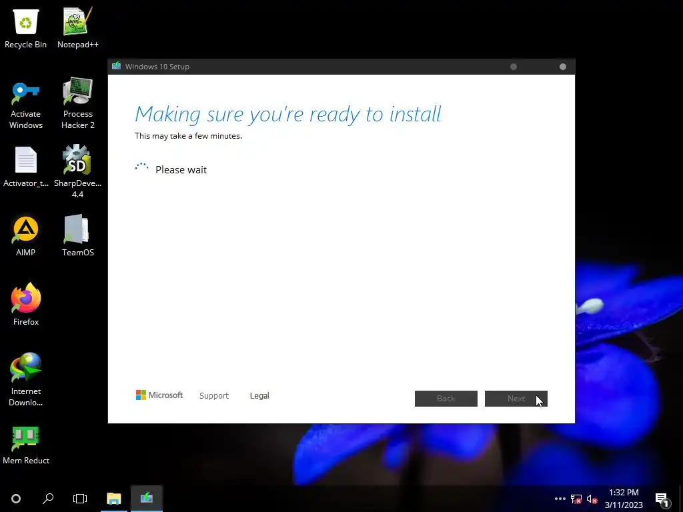
Task: Click the 'Please wait' status text
Action: [181, 170]
